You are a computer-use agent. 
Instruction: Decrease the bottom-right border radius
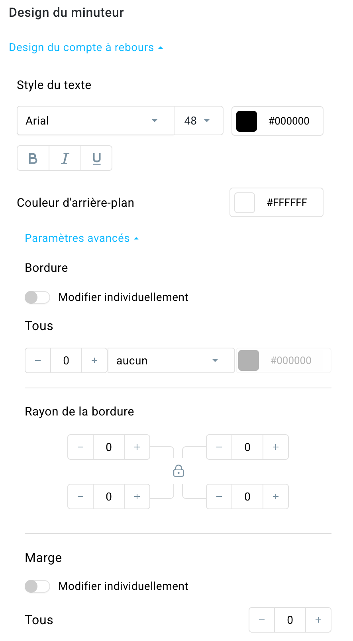pyautogui.click(x=219, y=497)
